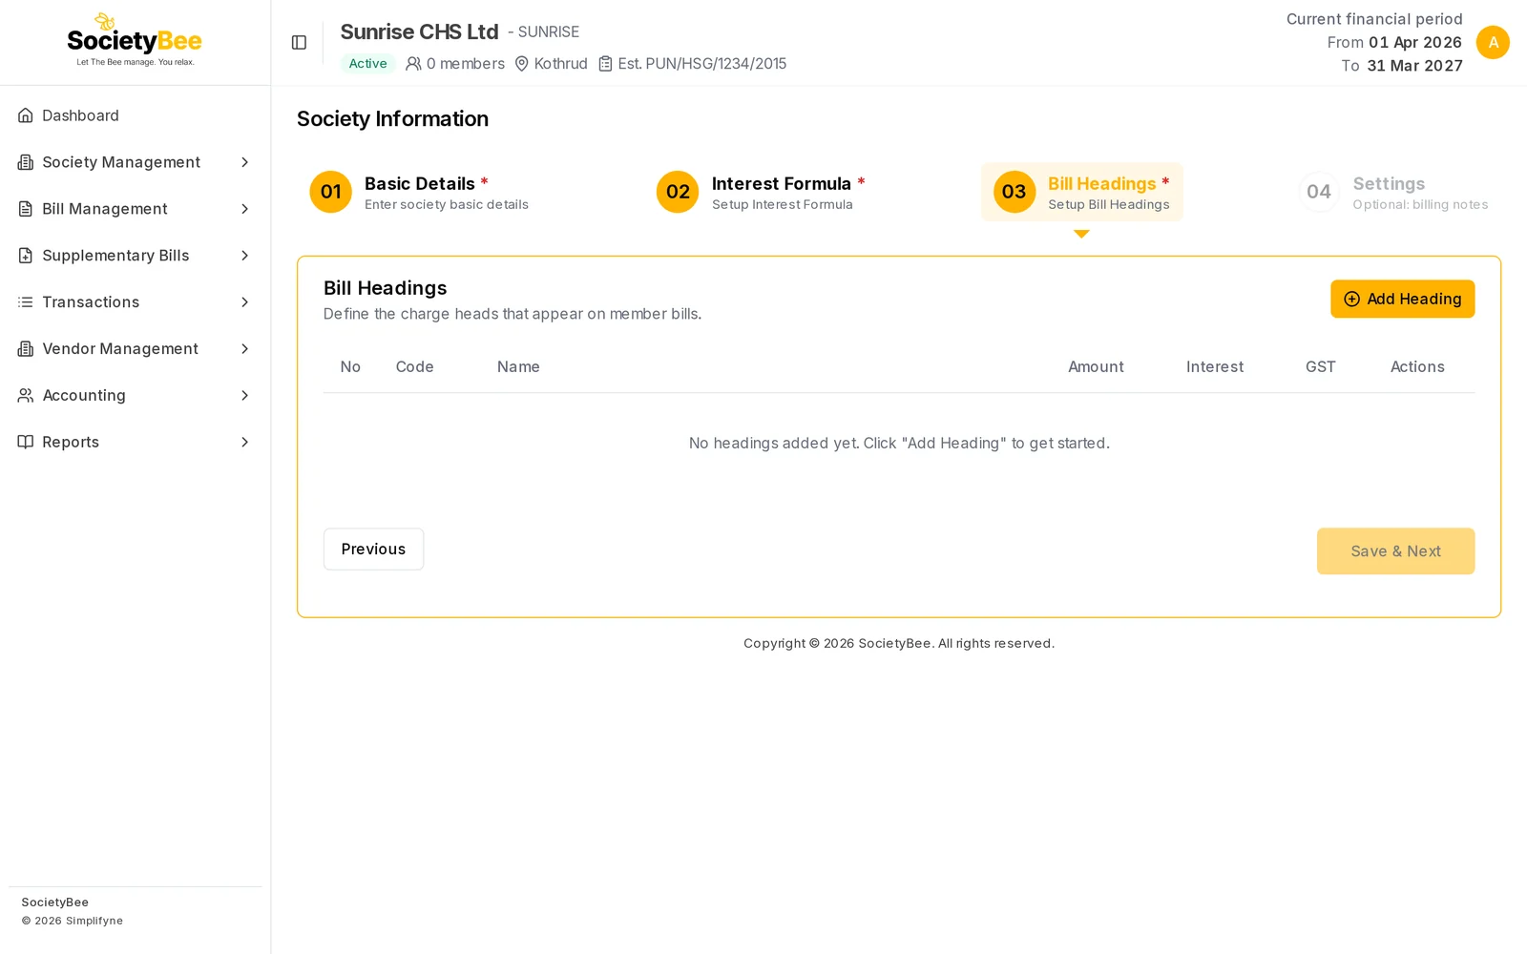Click the Interest column header
The height and width of the screenshot is (954, 1527).
coord(1214,367)
